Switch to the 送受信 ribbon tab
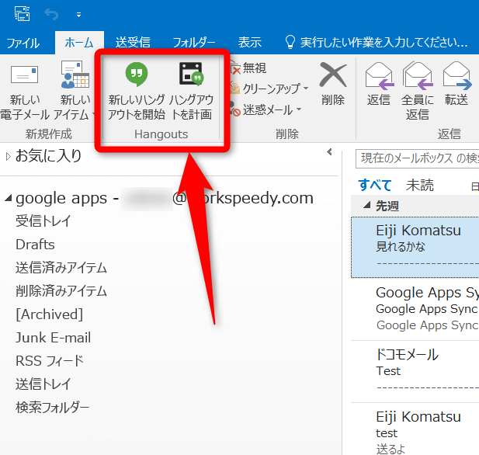Viewport: 479px width, 455px height. click(x=133, y=43)
